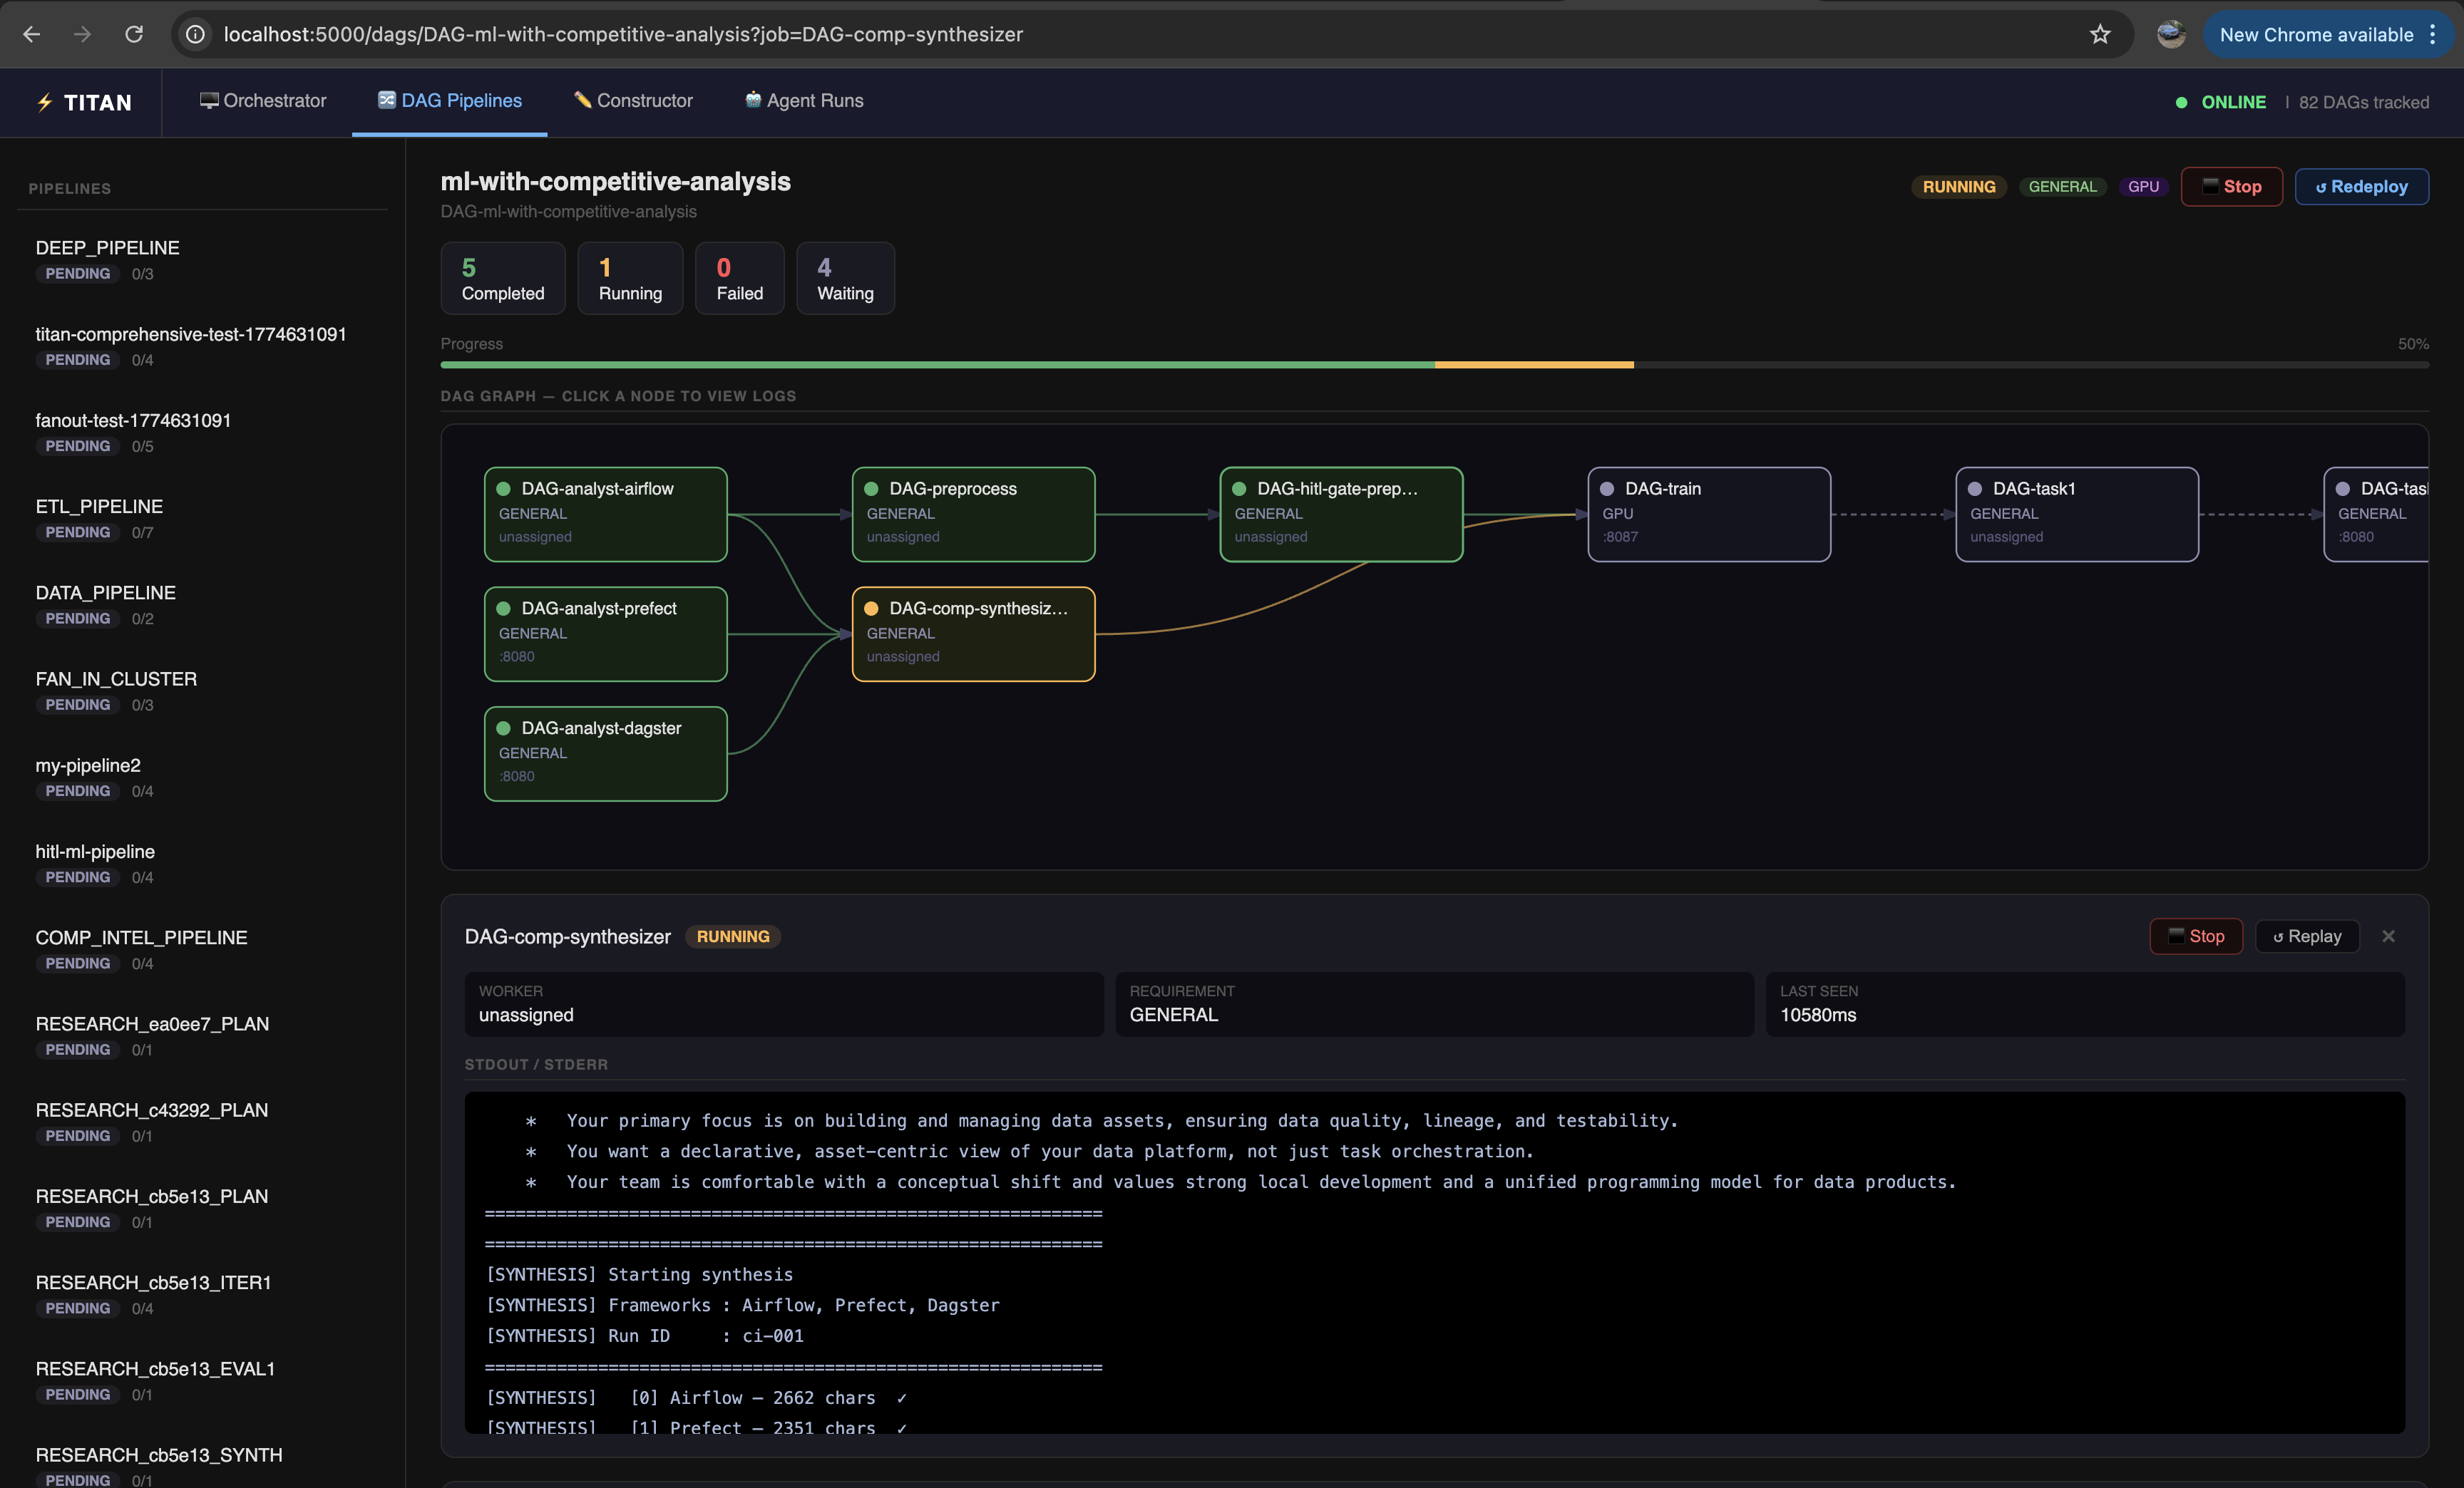Select the DAG-analyst-airflow node
Image resolution: width=2464 pixels, height=1488 pixels.
(605, 514)
